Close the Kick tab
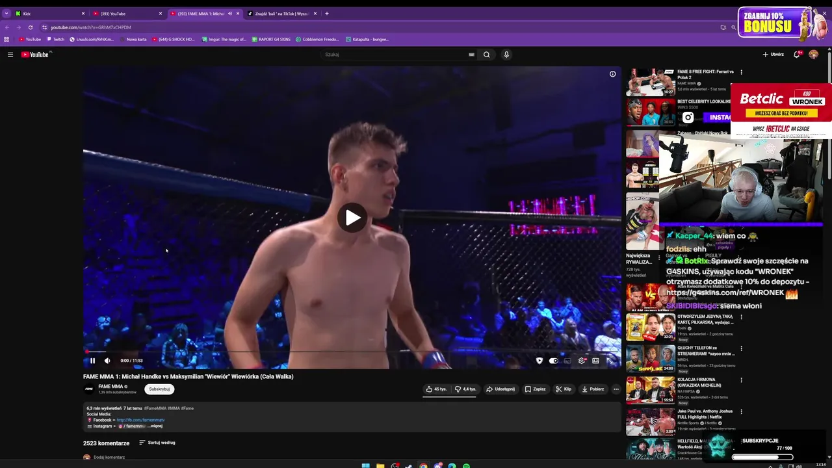Image resolution: width=832 pixels, height=468 pixels. (x=83, y=14)
